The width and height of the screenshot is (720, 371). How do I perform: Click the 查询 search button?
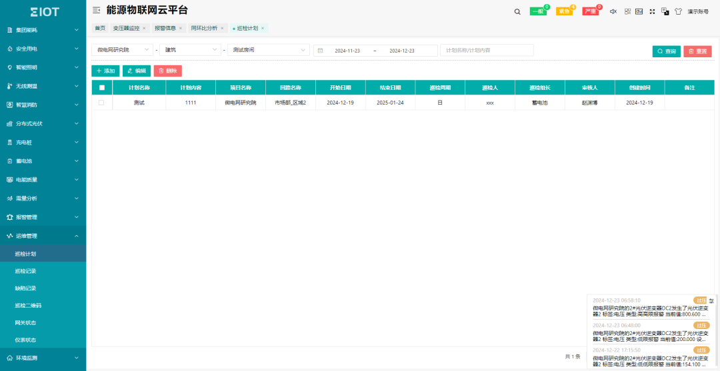[666, 51]
